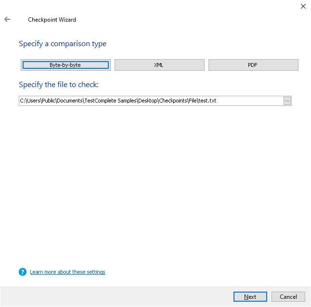Screen dimensions: 311x307
Task: Click the blue question mark help icon
Action: coord(23,272)
